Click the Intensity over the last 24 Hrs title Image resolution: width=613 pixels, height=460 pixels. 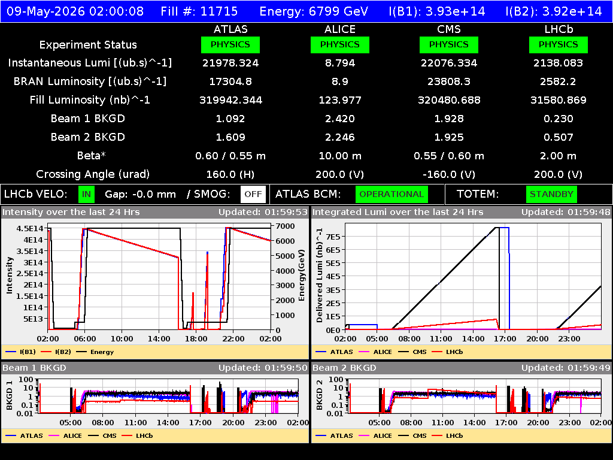pyautogui.click(x=71, y=212)
